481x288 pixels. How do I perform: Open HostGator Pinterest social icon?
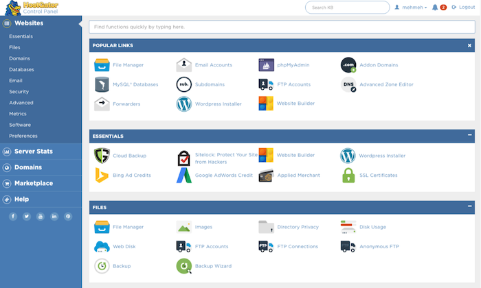tap(68, 217)
